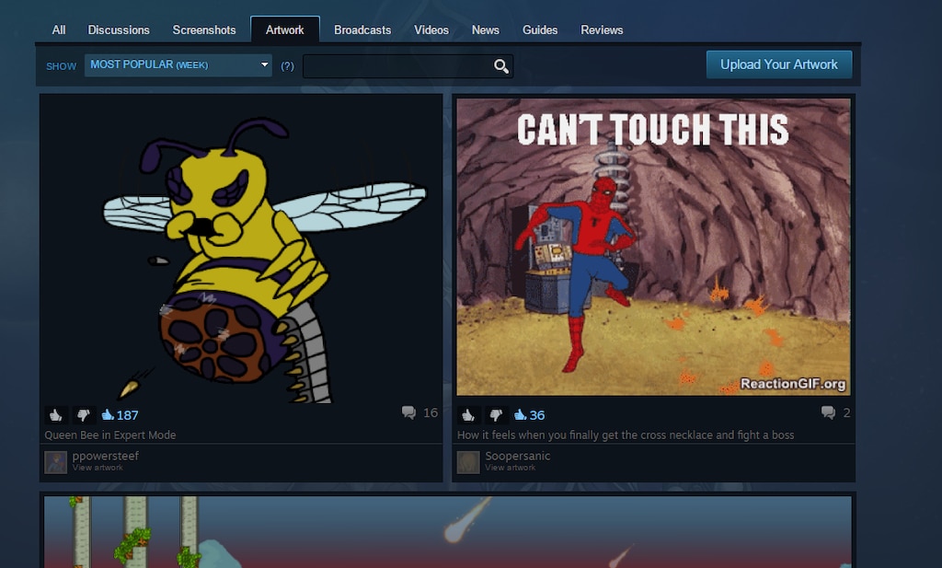Click the 187 likes count
The width and height of the screenshot is (942, 568).
pos(127,415)
